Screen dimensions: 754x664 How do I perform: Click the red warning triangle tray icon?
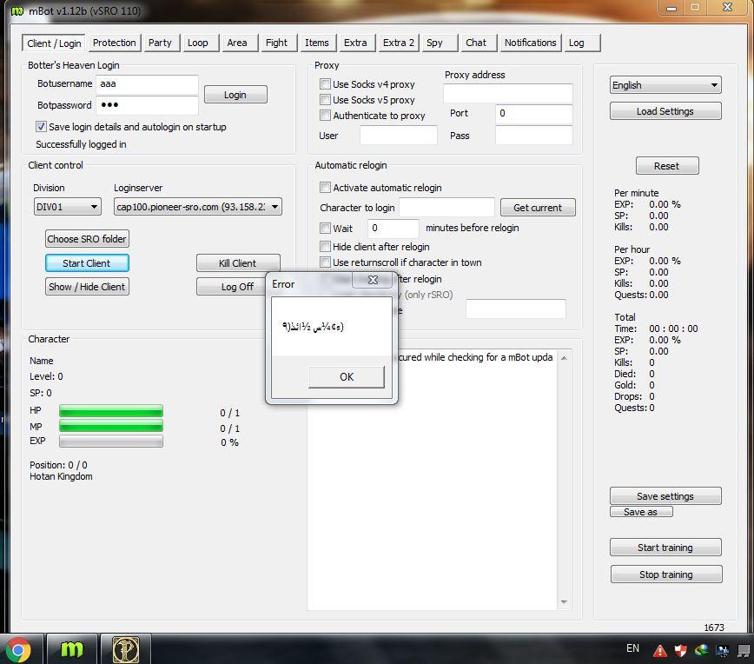[660, 651]
